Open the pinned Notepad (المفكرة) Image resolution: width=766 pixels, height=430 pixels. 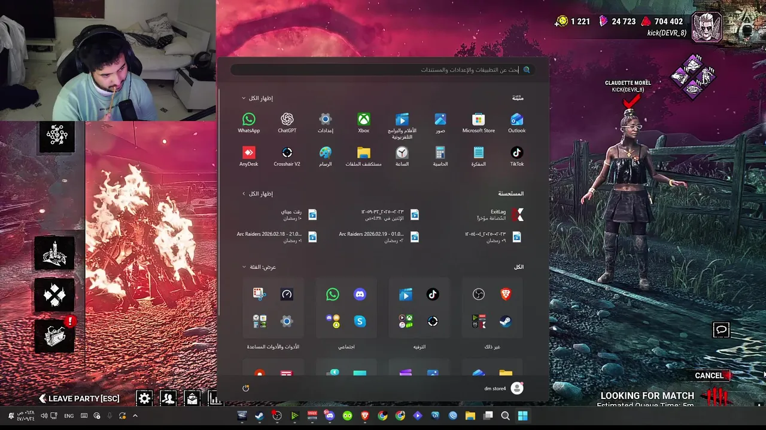(478, 156)
